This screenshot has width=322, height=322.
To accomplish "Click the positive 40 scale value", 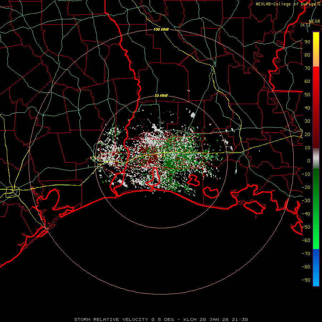I will (307, 108).
